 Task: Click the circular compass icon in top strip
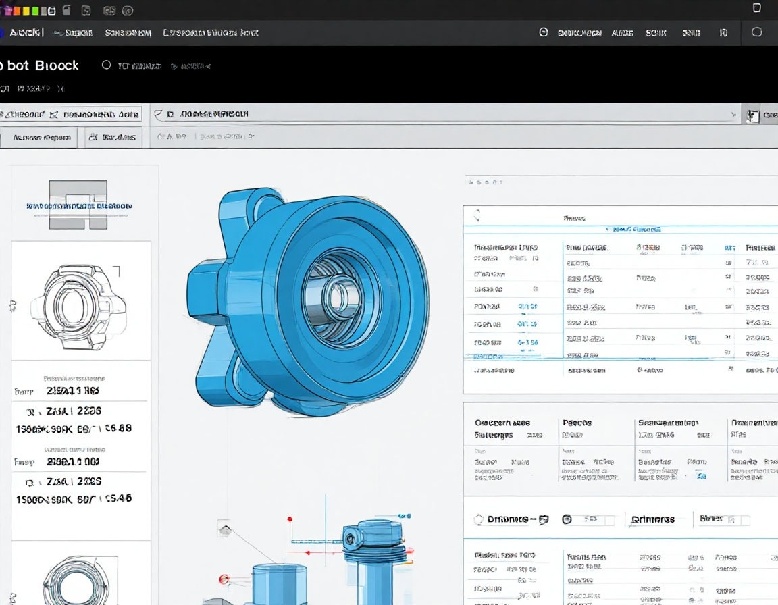click(x=128, y=10)
